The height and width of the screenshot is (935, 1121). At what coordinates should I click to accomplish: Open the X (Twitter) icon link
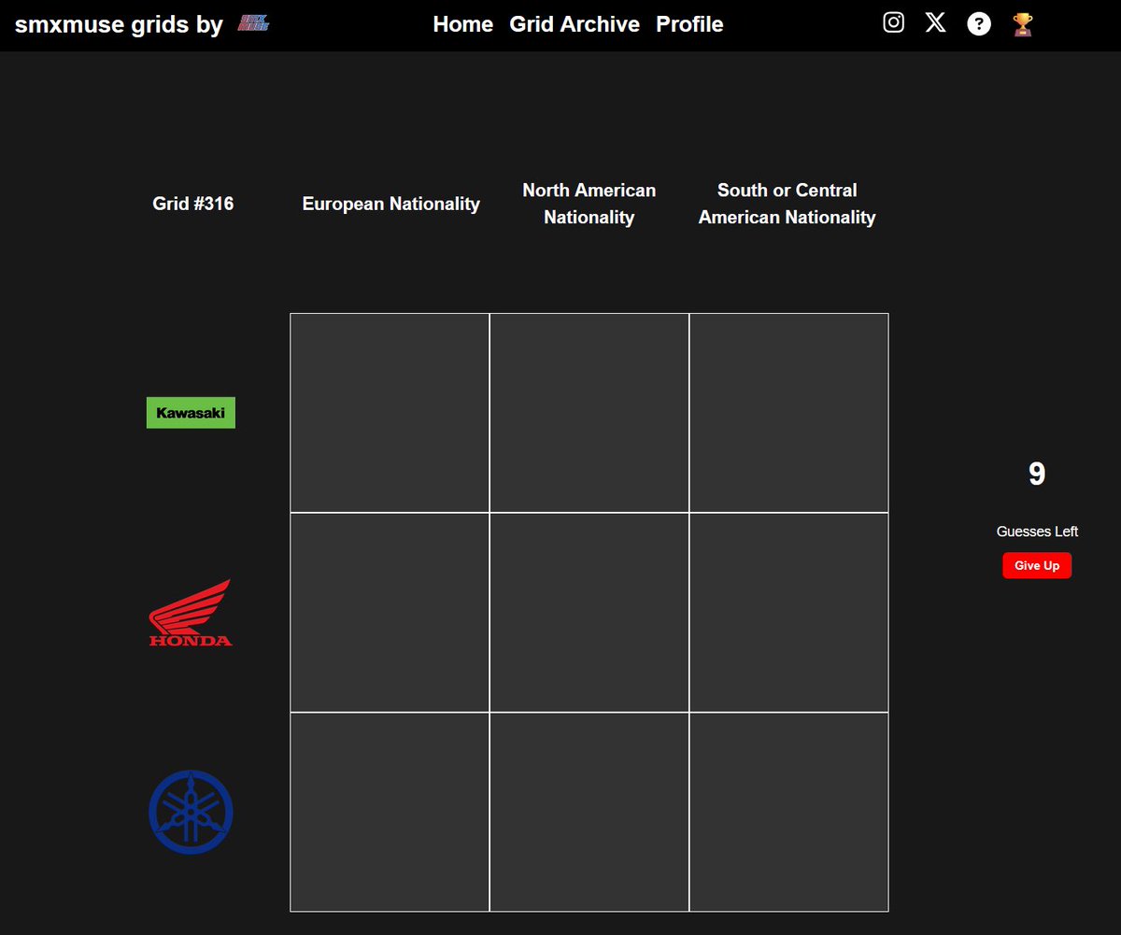(935, 23)
